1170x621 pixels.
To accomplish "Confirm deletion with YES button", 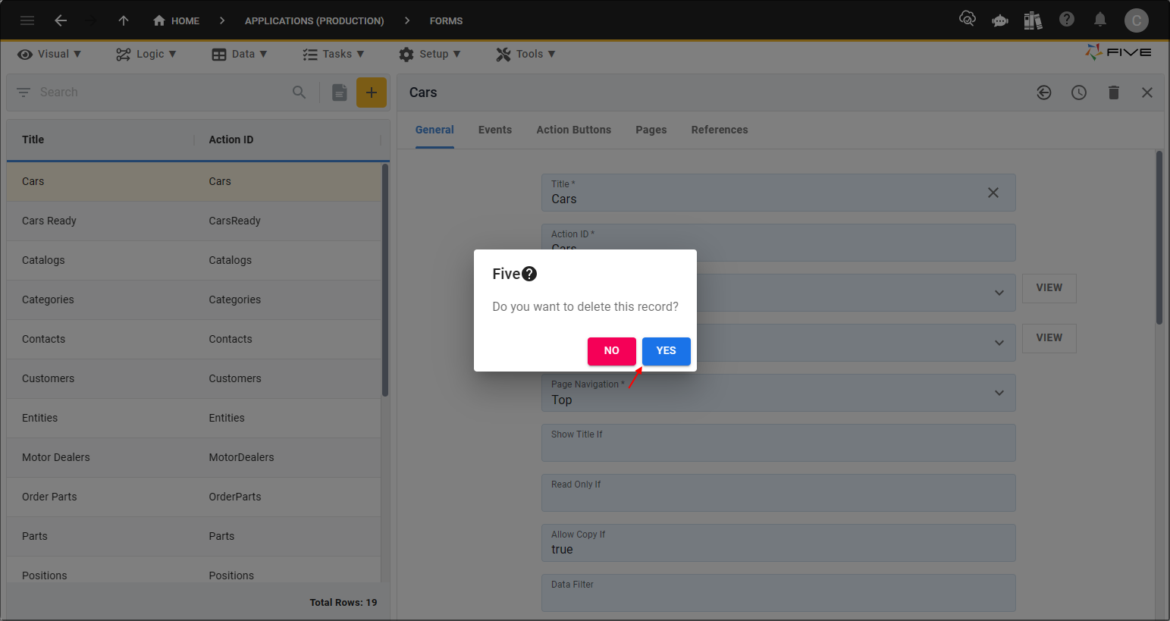I will point(667,351).
